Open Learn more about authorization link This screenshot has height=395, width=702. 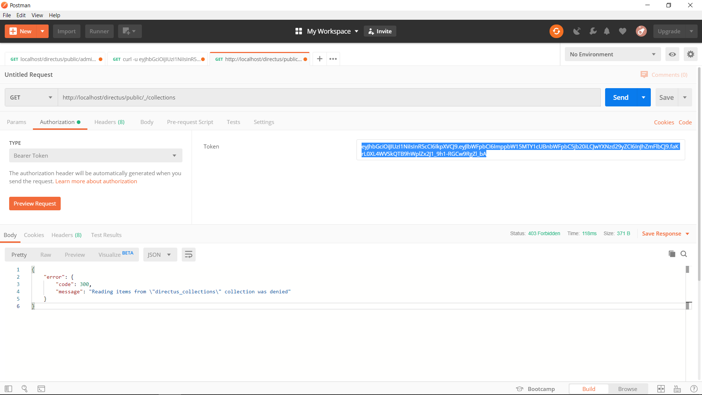(x=96, y=181)
